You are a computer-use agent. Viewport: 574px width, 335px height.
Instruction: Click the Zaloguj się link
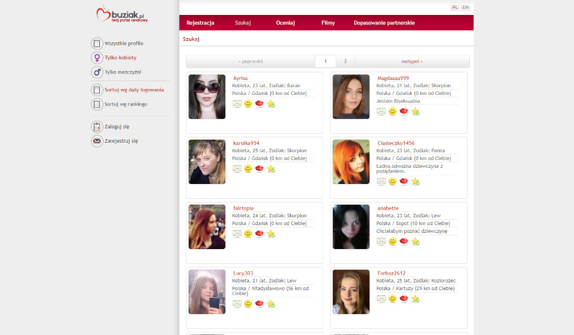(117, 127)
